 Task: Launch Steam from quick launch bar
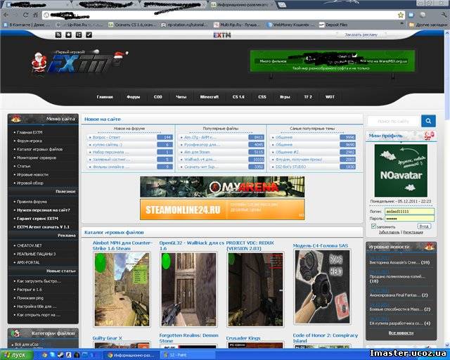(x=60, y=355)
